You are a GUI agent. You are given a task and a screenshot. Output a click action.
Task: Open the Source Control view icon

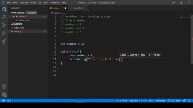4,25
